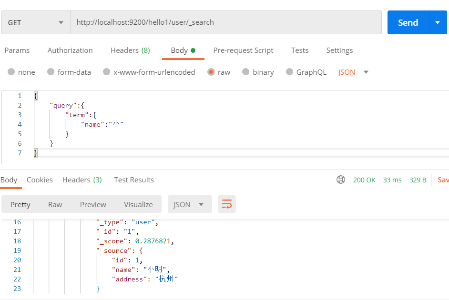
Task: Open the Settings tab
Action: click(x=339, y=50)
